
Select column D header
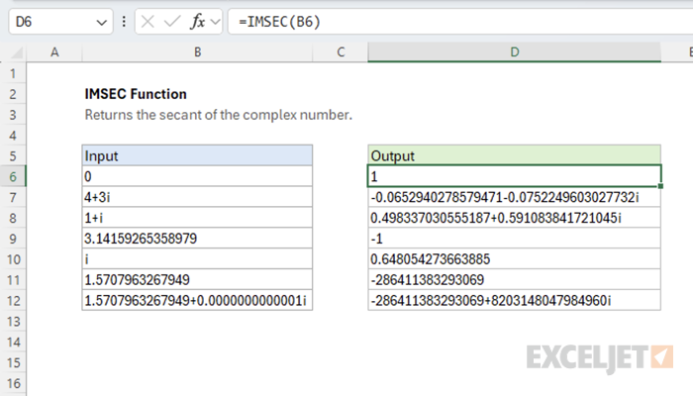point(515,52)
